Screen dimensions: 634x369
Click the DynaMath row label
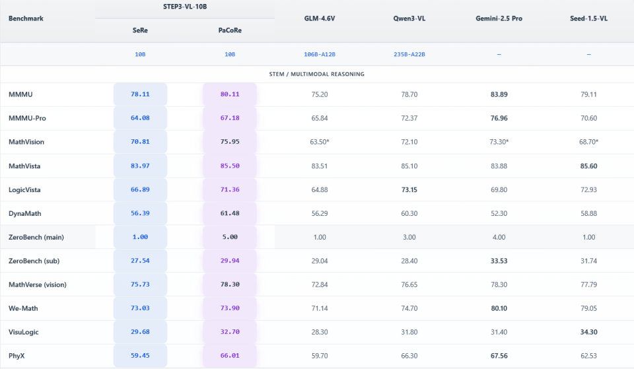coord(24,213)
